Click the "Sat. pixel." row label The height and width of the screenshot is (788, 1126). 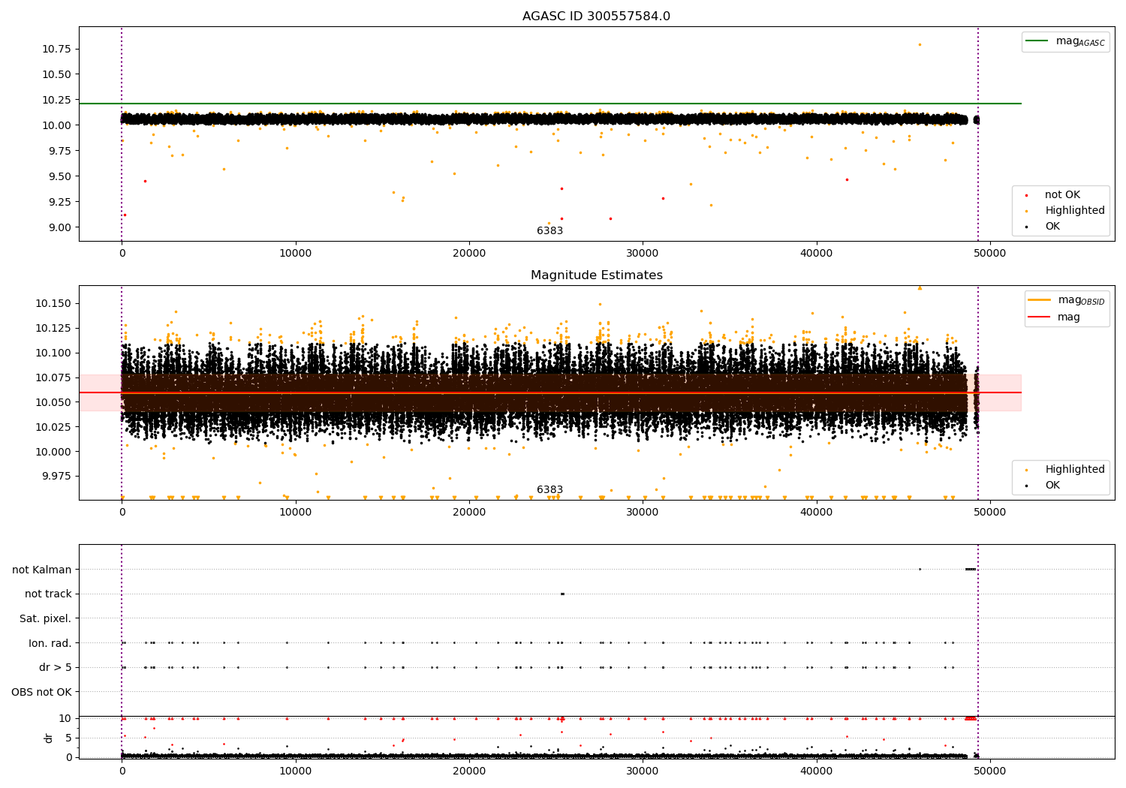coord(45,618)
